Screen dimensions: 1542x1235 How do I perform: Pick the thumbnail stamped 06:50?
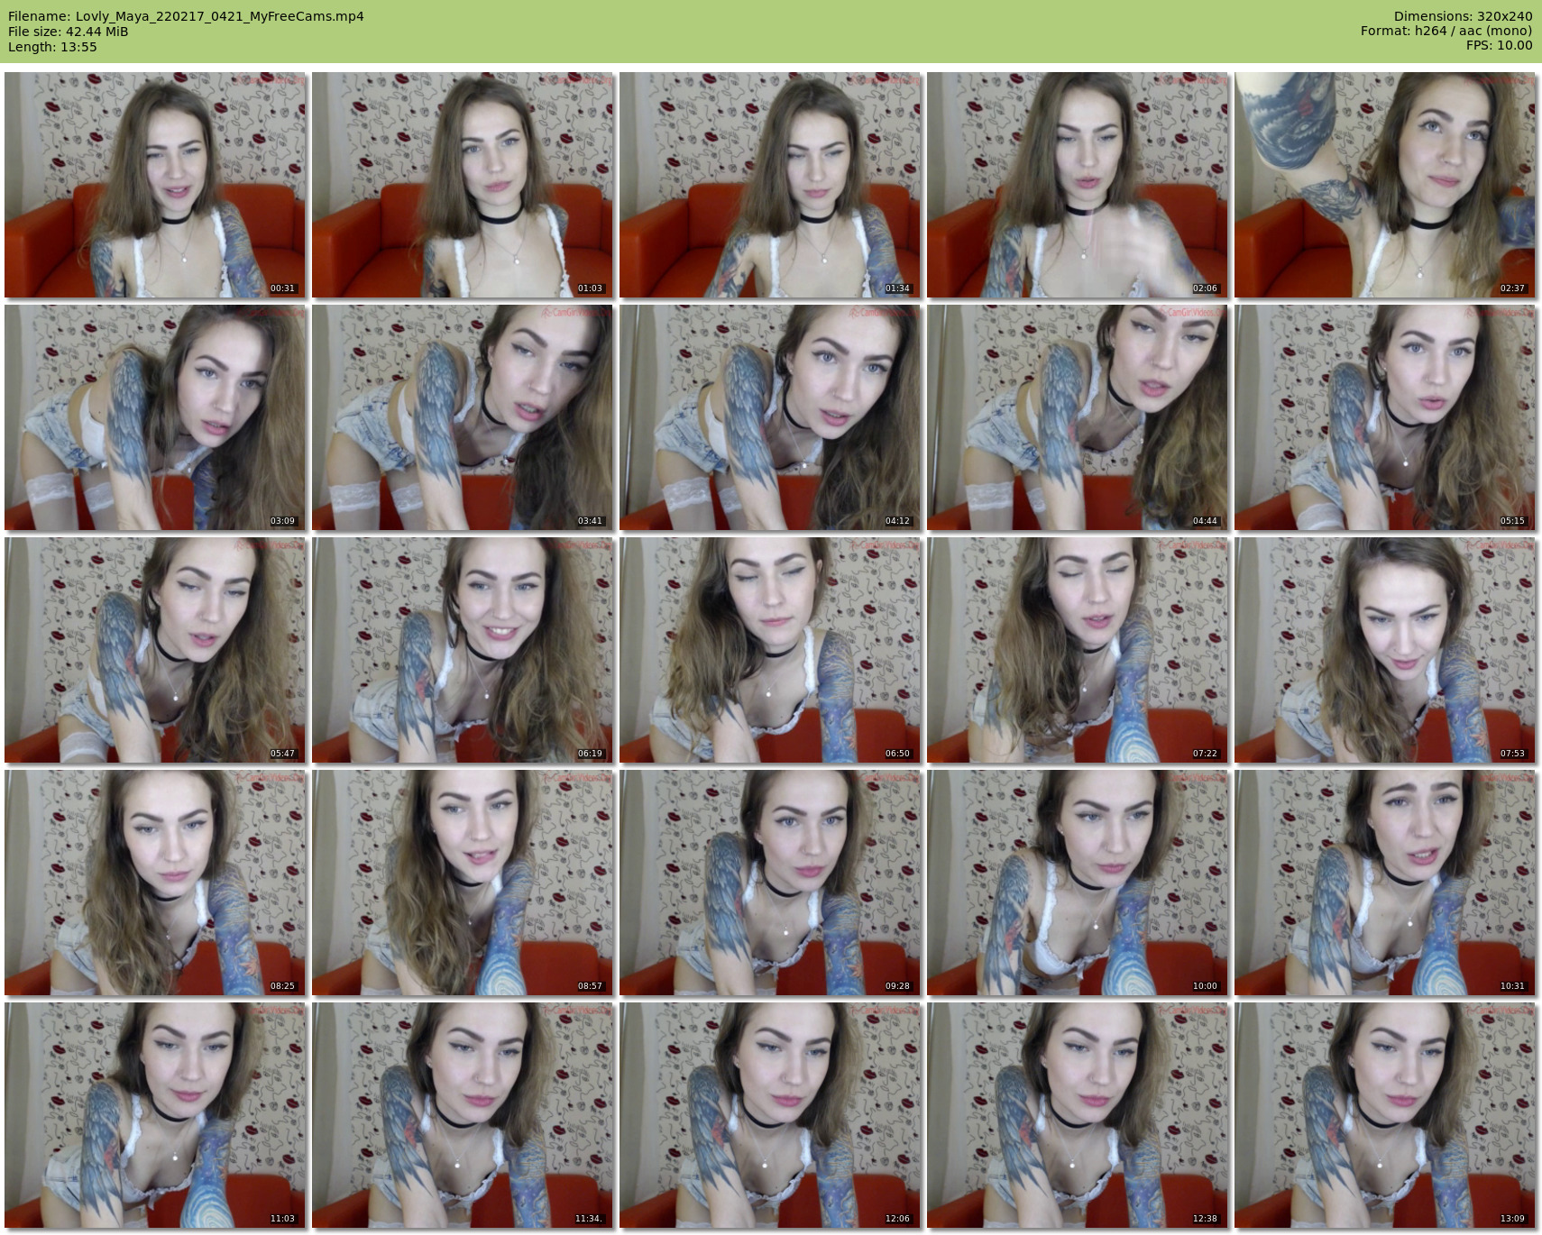tap(770, 650)
